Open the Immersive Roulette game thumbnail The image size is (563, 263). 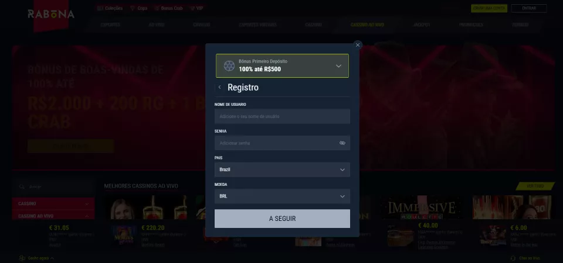(x=422, y=207)
